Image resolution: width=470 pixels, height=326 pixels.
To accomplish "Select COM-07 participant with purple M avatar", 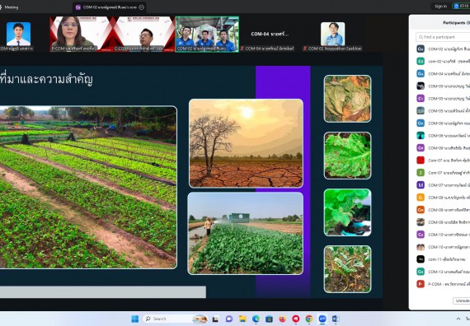I will pos(443,185).
